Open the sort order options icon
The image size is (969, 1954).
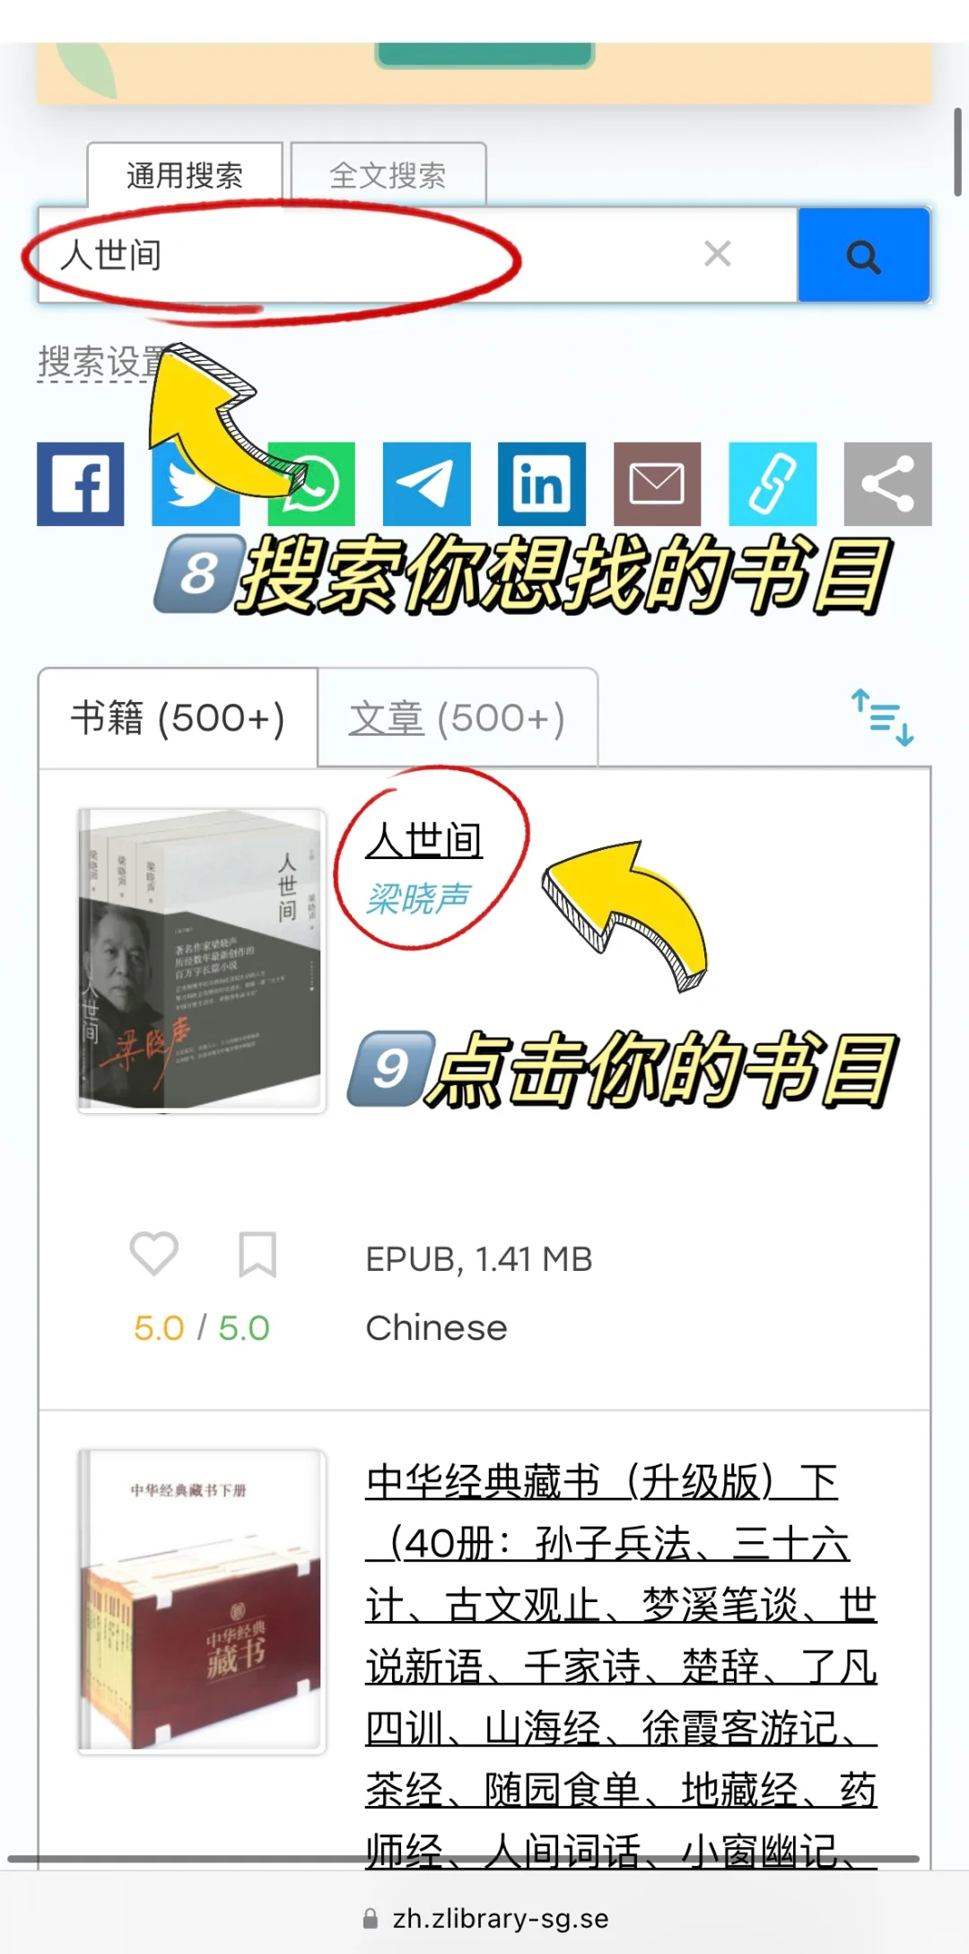click(x=883, y=717)
